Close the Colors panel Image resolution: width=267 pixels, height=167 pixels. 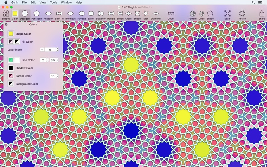coord(6,24)
